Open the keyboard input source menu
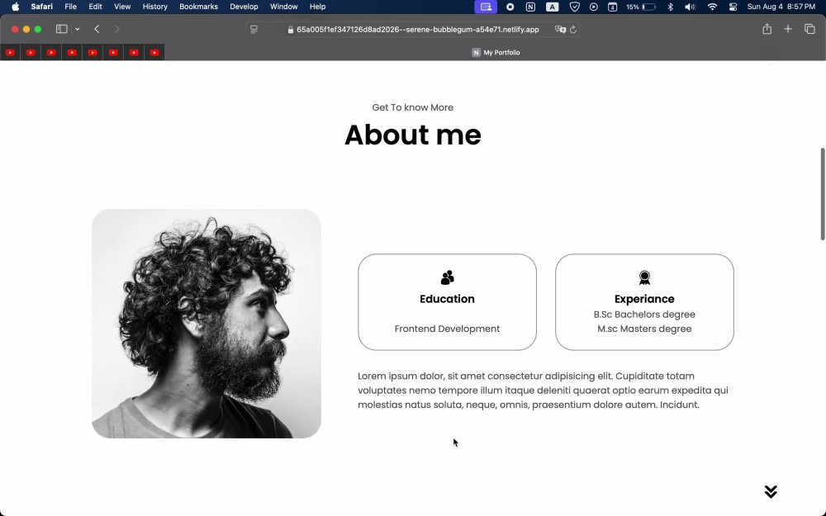The height and width of the screenshot is (516, 826). point(552,7)
